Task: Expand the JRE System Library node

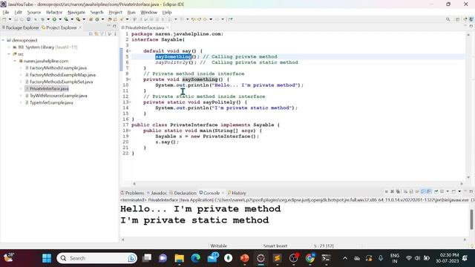Action: click(x=9, y=47)
